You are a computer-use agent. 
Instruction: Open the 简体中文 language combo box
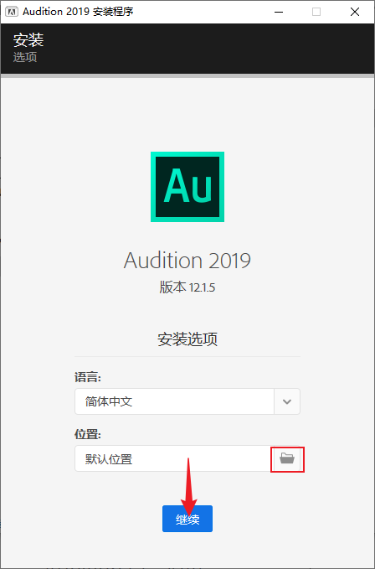(187, 401)
